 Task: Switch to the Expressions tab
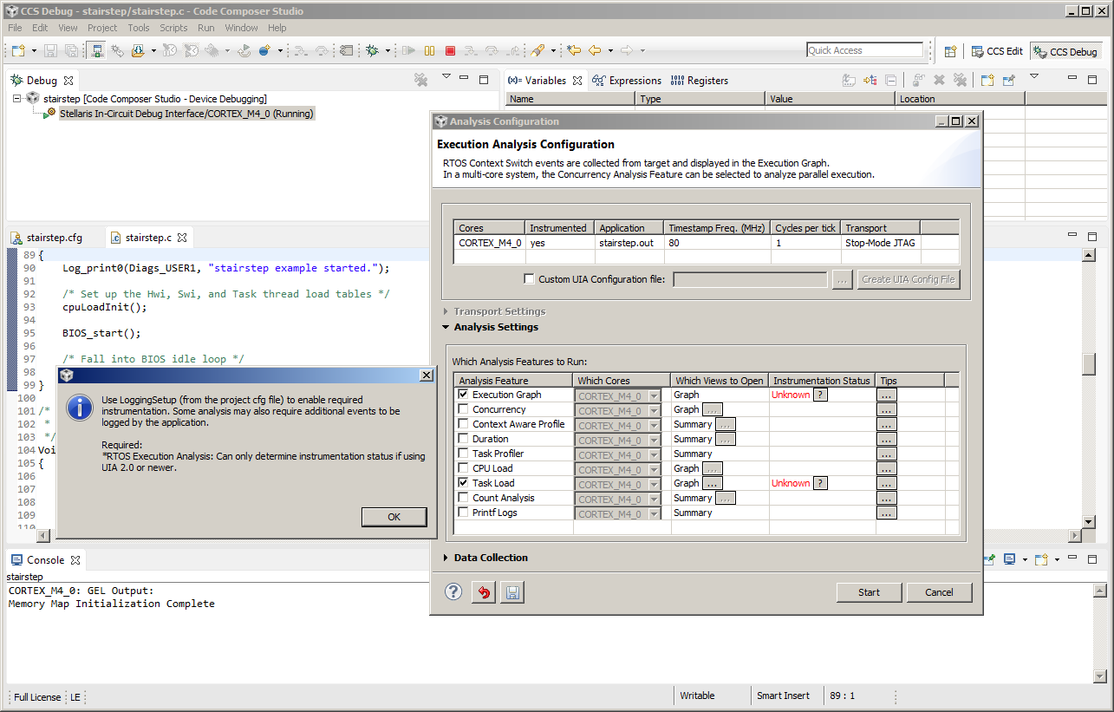click(627, 81)
